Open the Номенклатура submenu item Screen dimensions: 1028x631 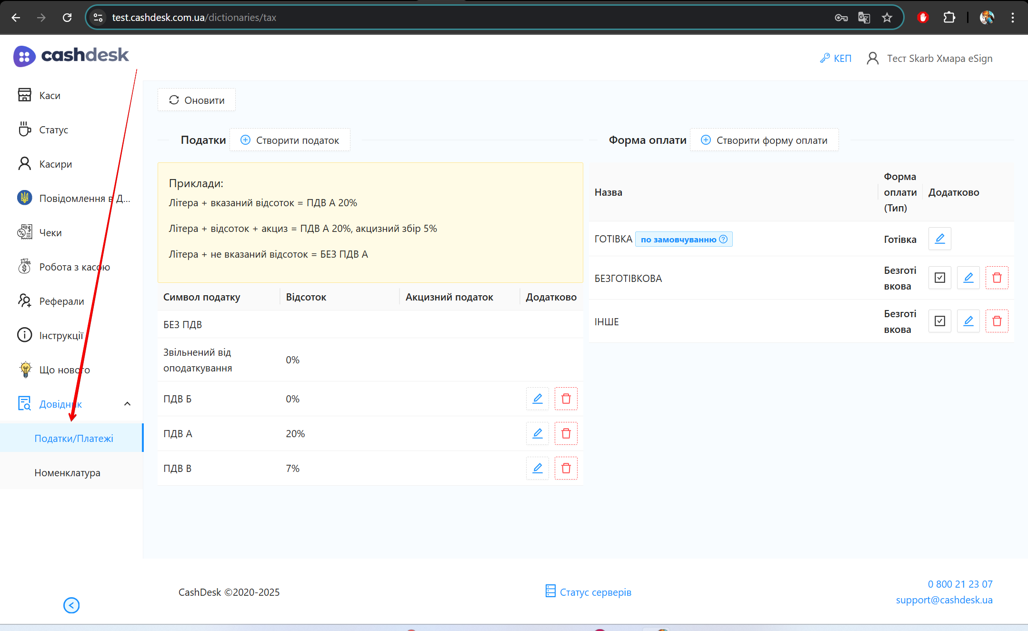(x=67, y=472)
